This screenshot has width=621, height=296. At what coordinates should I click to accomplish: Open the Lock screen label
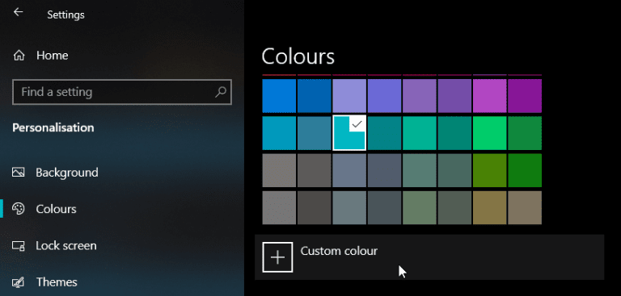pos(66,246)
